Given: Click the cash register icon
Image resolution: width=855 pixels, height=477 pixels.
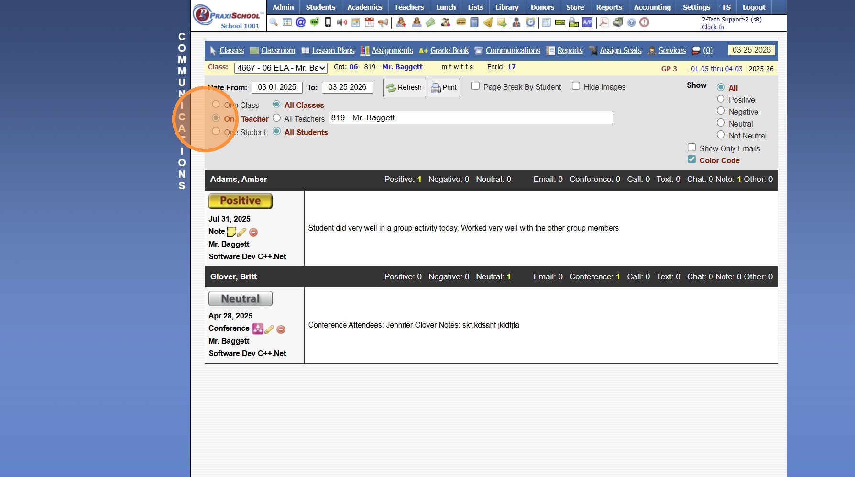Looking at the screenshot, I should point(618,22).
